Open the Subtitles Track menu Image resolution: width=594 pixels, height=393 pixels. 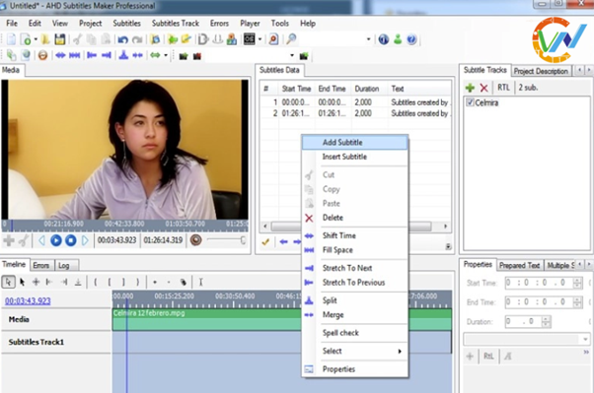(x=176, y=24)
